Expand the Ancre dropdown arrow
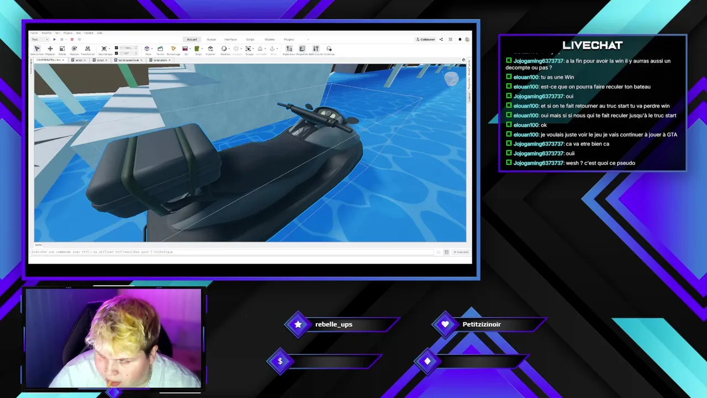The width and height of the screenshot is (707, 398). click(x=277, y=49)
